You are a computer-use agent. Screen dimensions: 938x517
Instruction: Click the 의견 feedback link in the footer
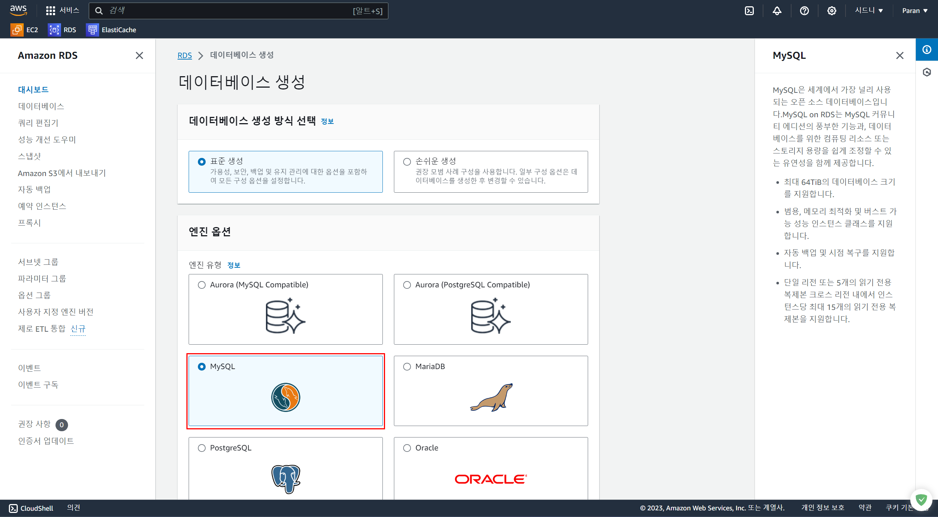point(74,508)
